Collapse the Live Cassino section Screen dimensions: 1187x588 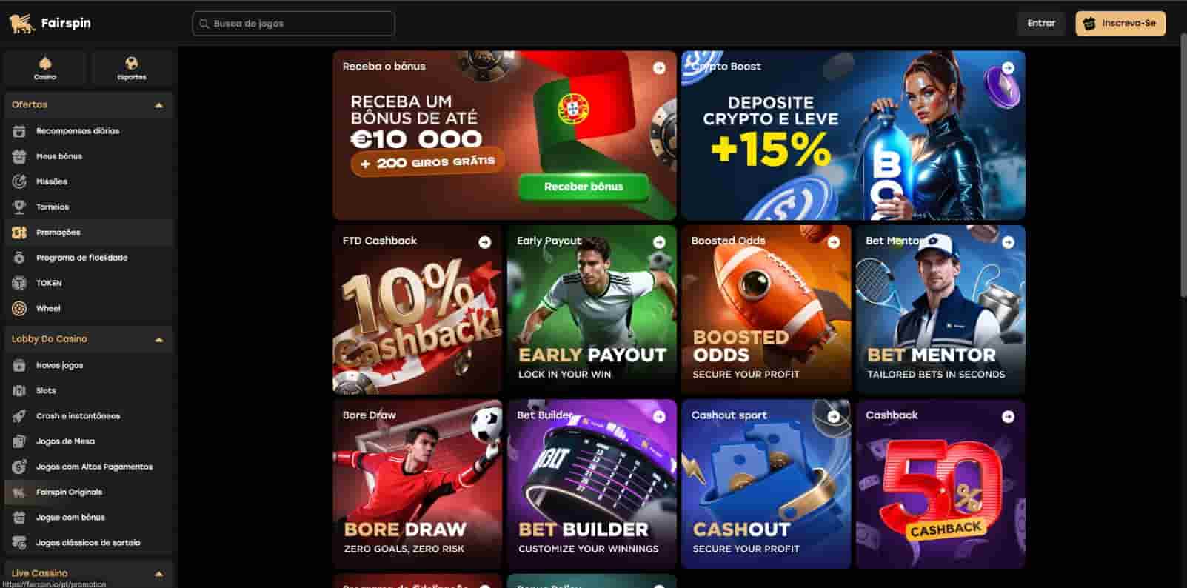[158, 573]
